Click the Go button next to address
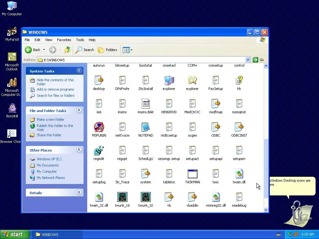 [258, 60]
